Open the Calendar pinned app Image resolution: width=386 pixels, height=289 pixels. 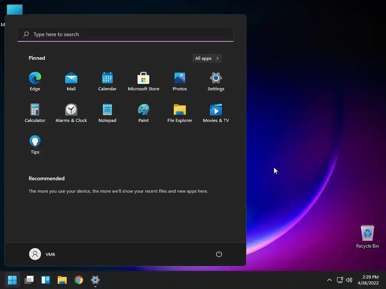pyautogui.click(x=107, y=82)
